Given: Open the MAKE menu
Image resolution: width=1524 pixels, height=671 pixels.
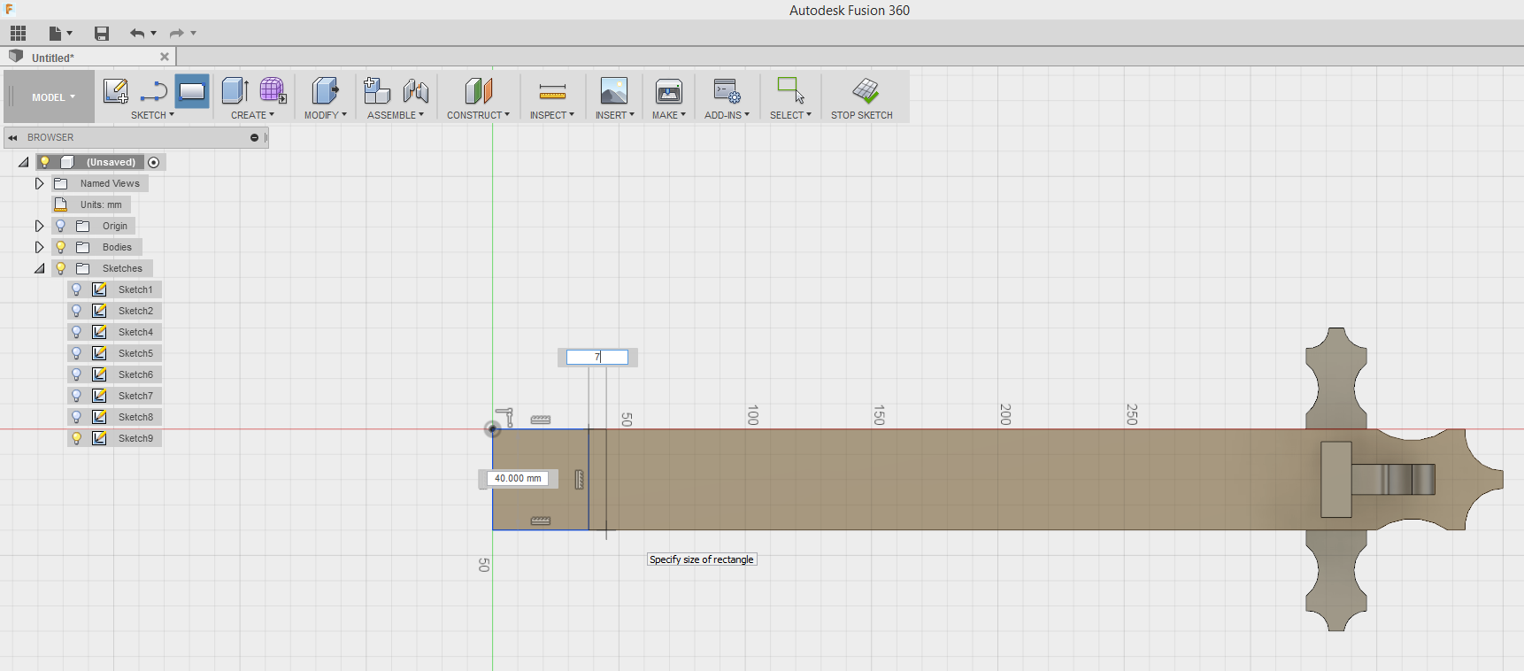Looking at the screenshot, I should [669, 115].
